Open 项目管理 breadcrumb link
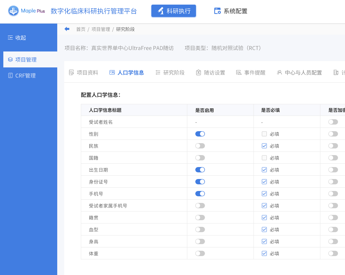This screenshot has height=275, width=345. (x=100, y=29)
